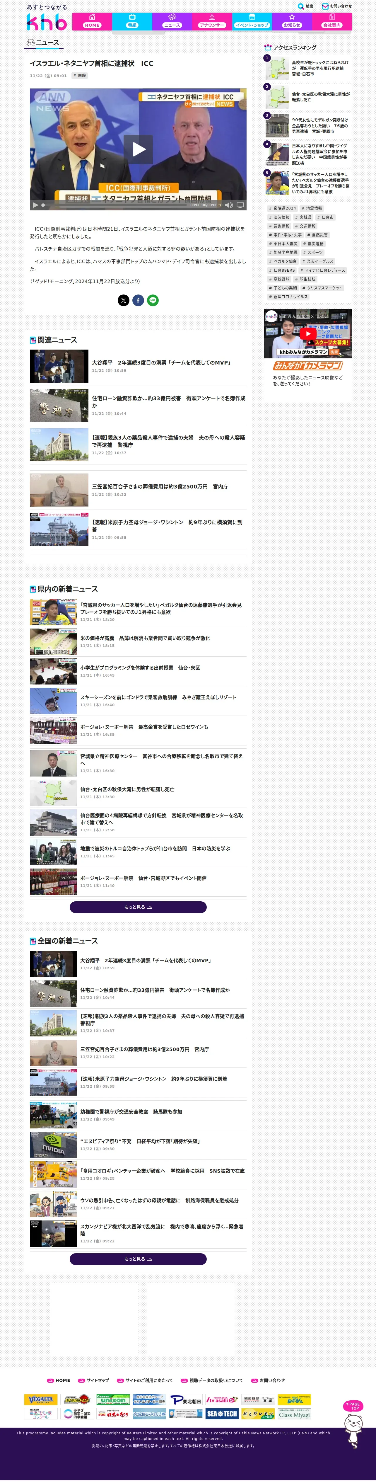Screen dimensions: 376x1483
Task: Open ranking item 3 about モデルガン
Action: point(307,125)
